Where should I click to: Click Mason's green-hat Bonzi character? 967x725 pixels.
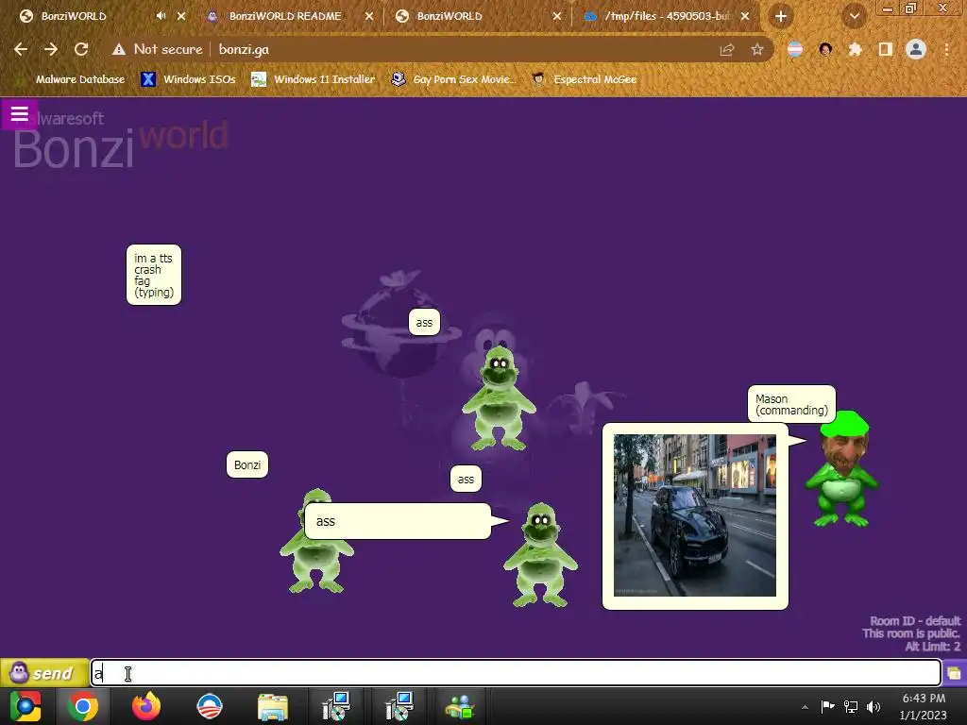click(843, 470)
